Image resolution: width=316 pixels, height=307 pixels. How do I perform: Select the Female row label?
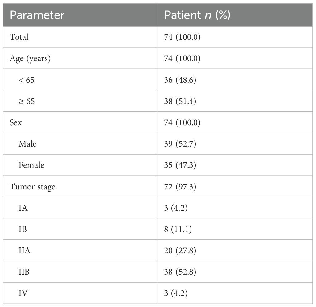(x=31, y=165)
